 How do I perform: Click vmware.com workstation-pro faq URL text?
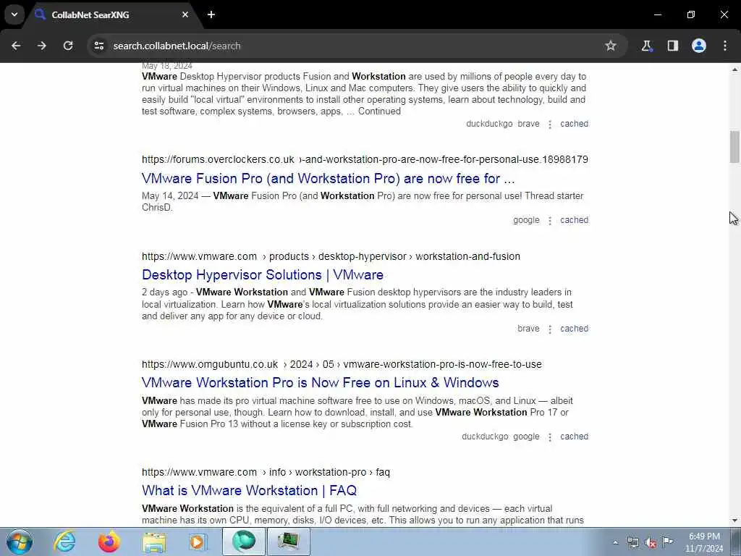[x=266, y=472]
